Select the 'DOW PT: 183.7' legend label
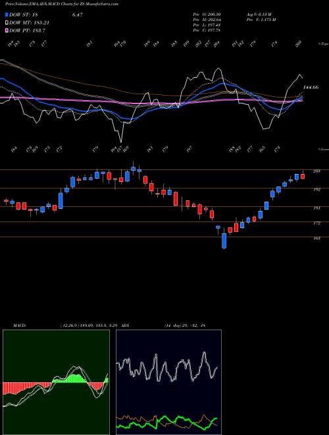Image resolution: width=329 pixels, height=435 pixels. 28,30
